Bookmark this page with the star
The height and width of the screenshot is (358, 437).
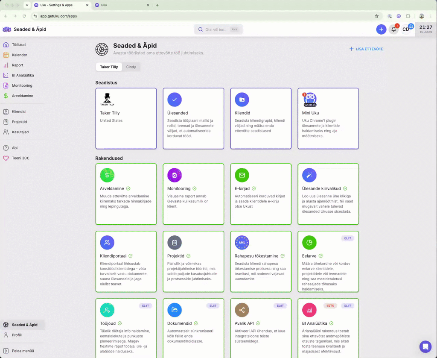(x=377, y=16)
